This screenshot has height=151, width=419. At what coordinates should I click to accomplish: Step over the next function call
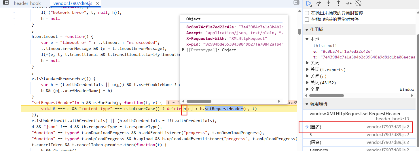click(318, 3)
